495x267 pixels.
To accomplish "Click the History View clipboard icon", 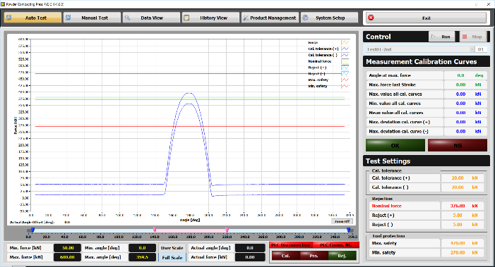I will pos(186,18).
